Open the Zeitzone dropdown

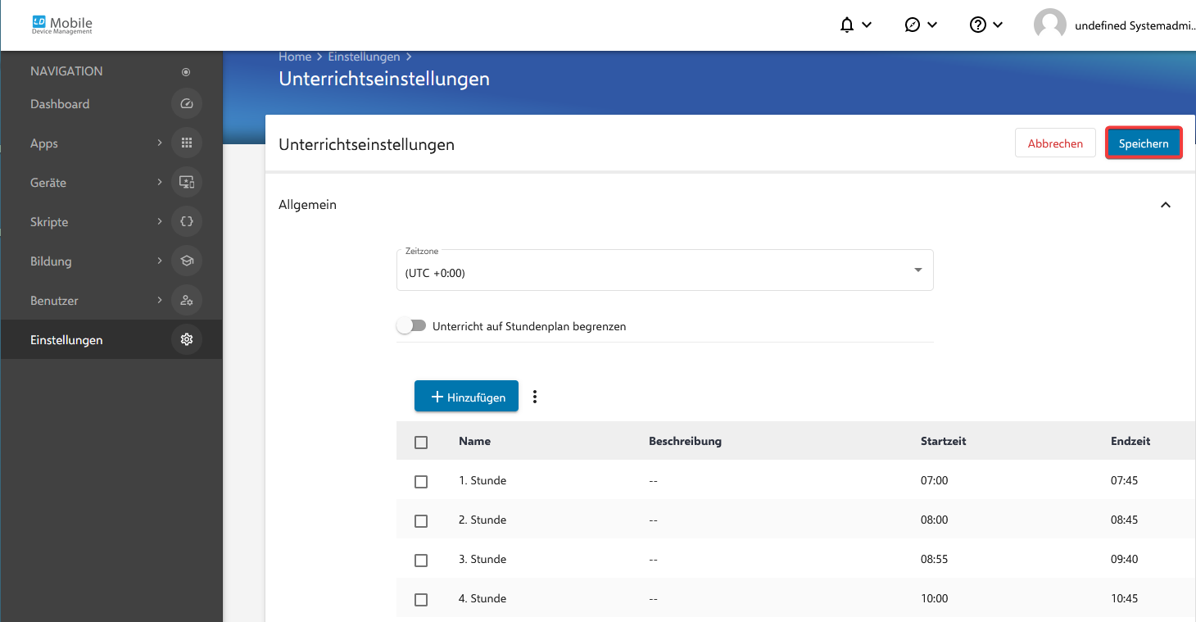(x=665, y=270)
